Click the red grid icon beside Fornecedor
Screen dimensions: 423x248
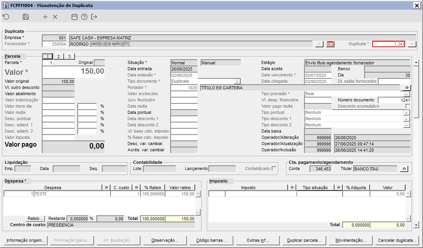click(x=331, y=44)
